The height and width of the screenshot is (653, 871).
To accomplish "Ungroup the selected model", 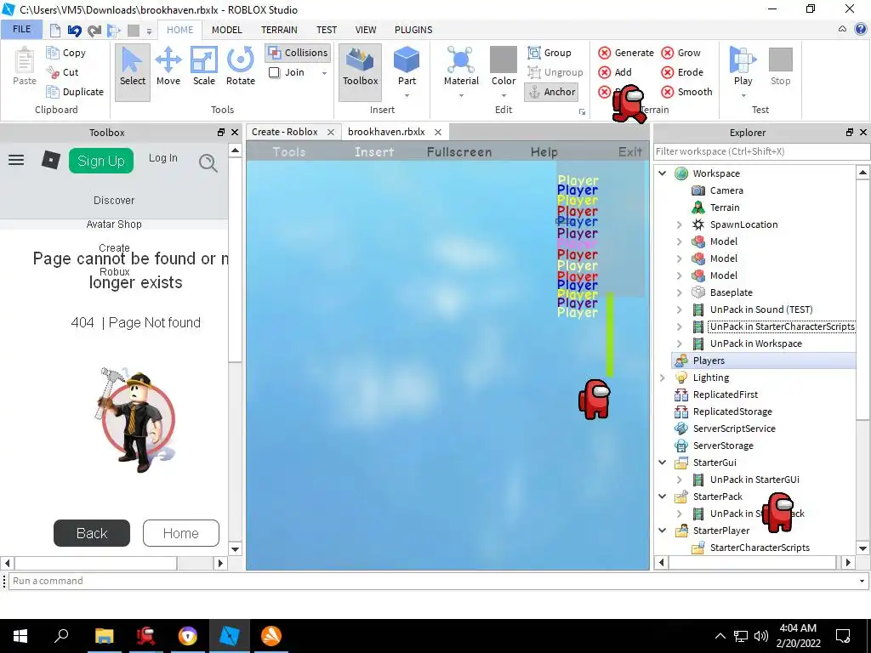I will [555, 72].
